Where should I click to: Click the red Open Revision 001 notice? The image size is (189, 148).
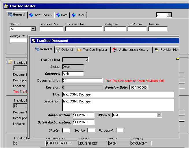[x=135, y=81]
